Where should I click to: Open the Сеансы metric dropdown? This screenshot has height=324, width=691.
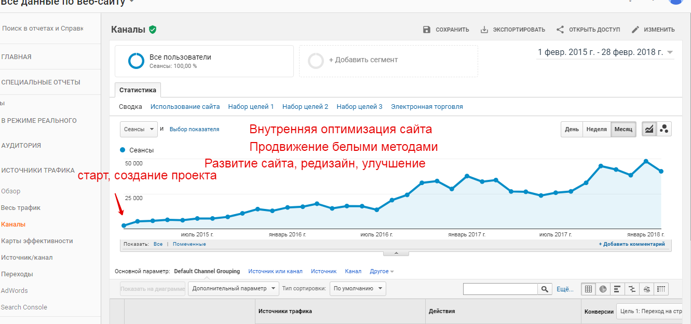(139, 129)
